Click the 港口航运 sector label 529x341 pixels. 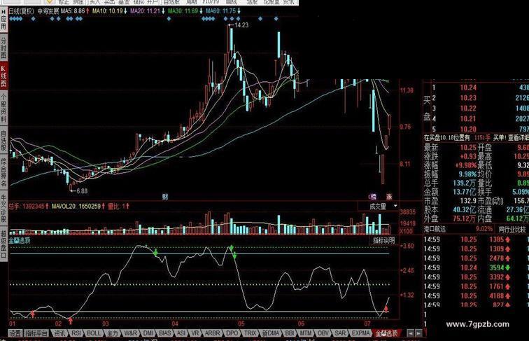[x=435, y=229]
